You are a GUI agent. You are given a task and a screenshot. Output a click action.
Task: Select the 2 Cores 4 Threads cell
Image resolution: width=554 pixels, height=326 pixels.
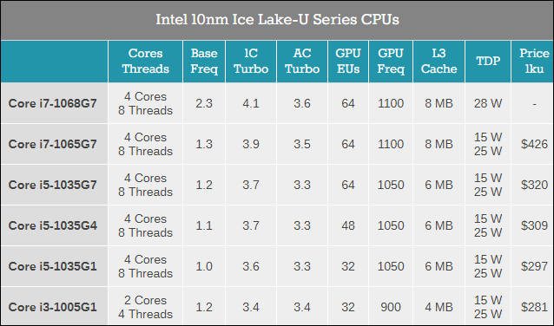(145, 307)
